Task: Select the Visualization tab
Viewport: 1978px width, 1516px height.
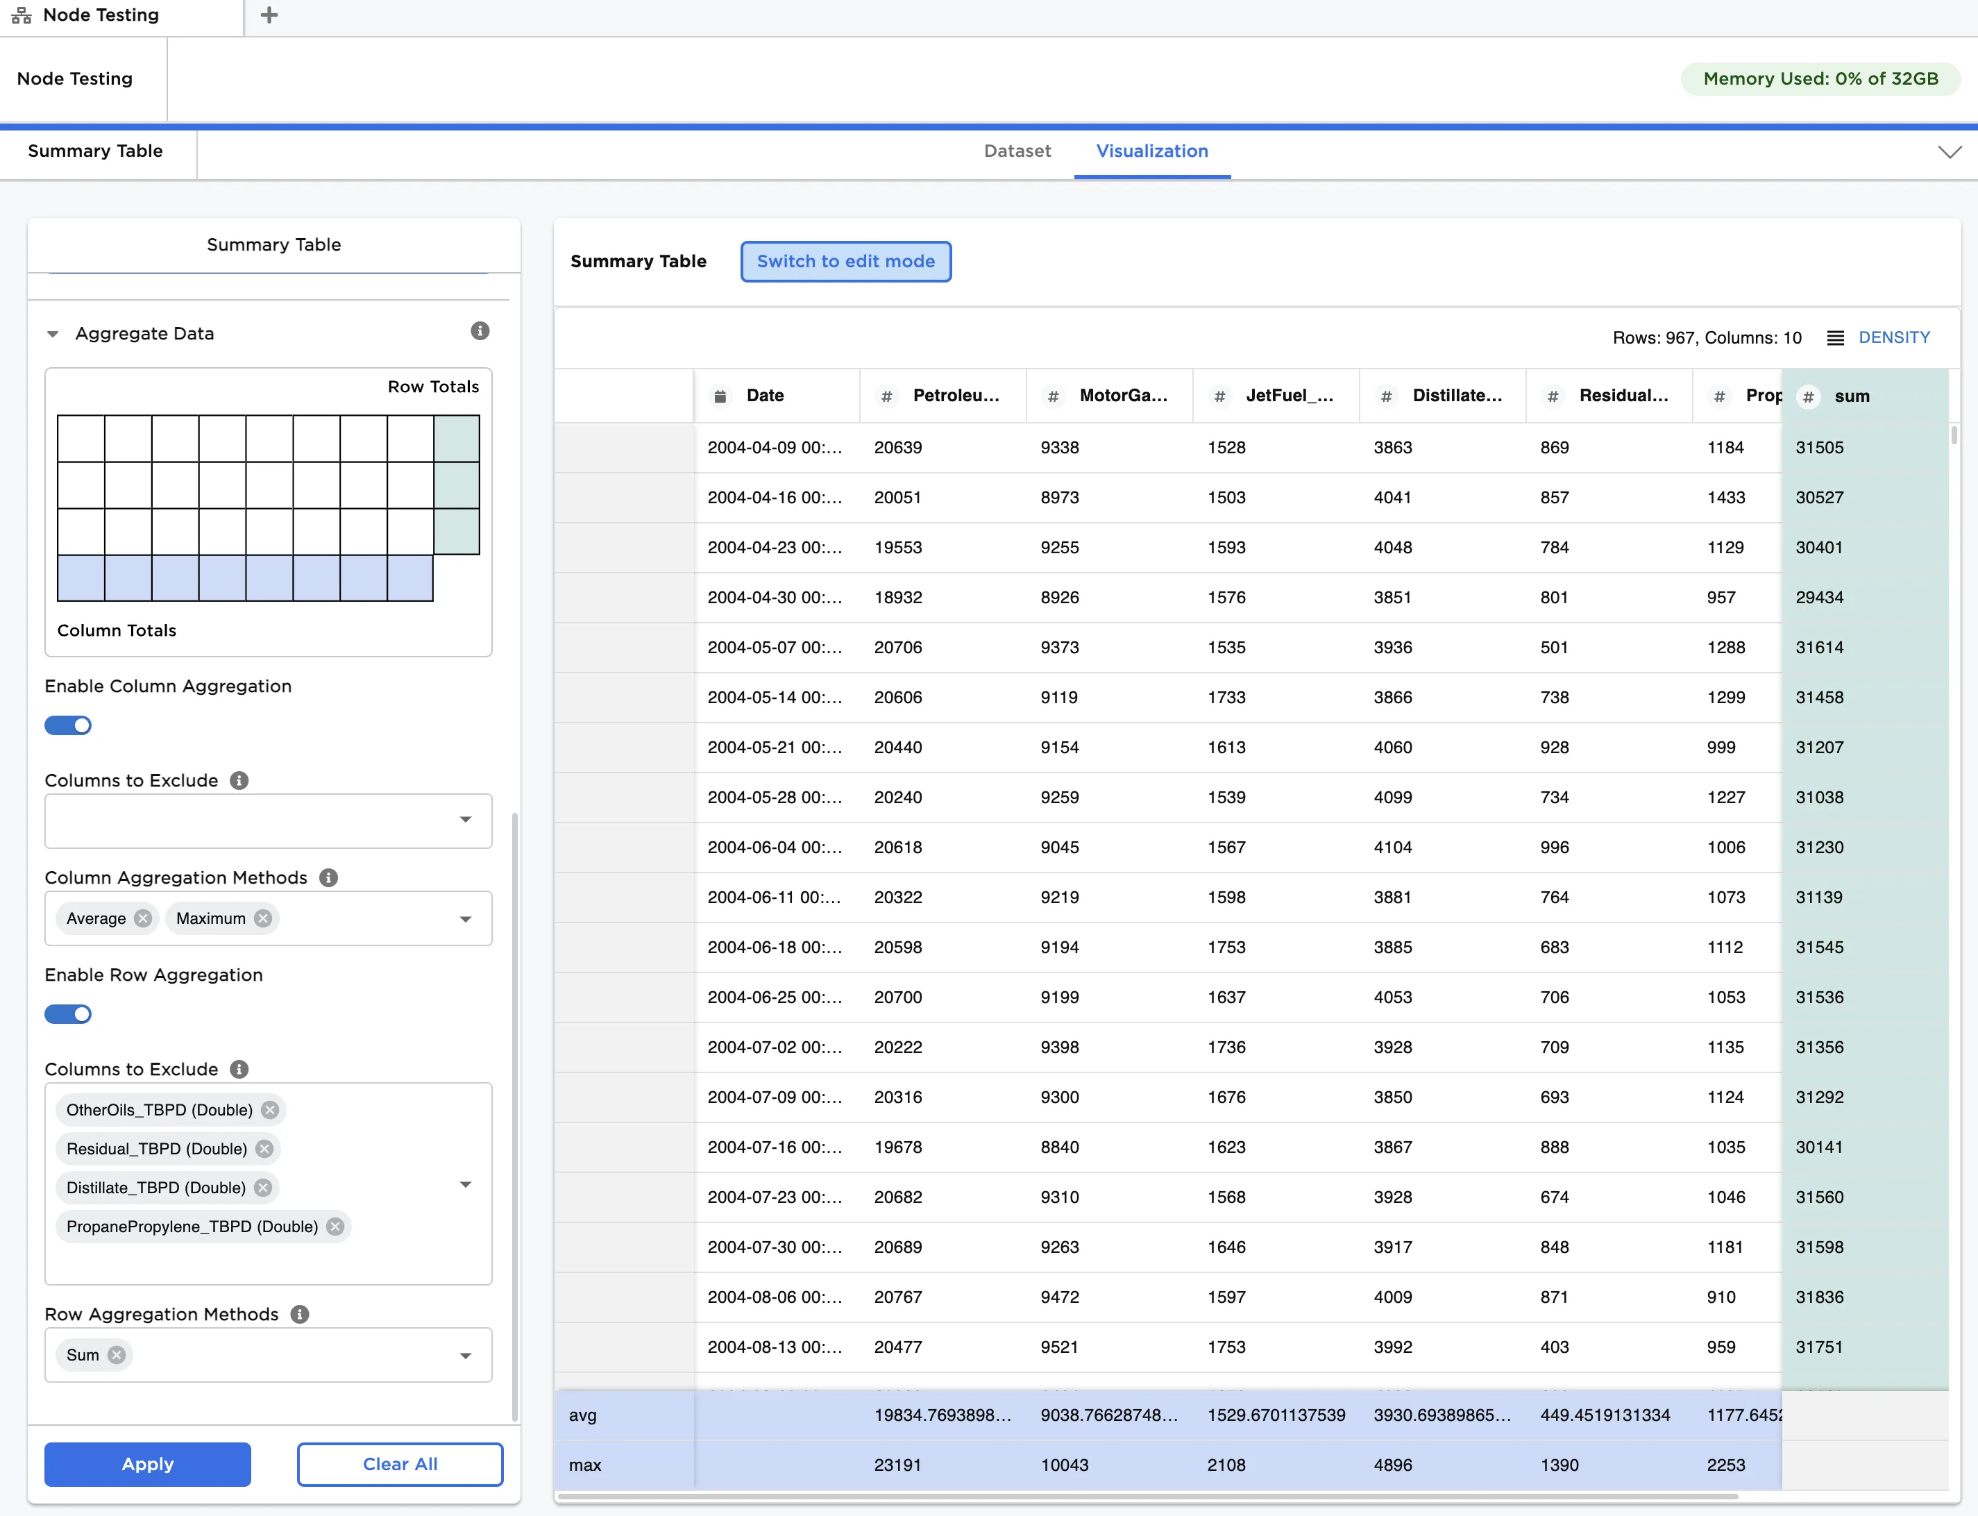Action: click(x=1151, y=151)
